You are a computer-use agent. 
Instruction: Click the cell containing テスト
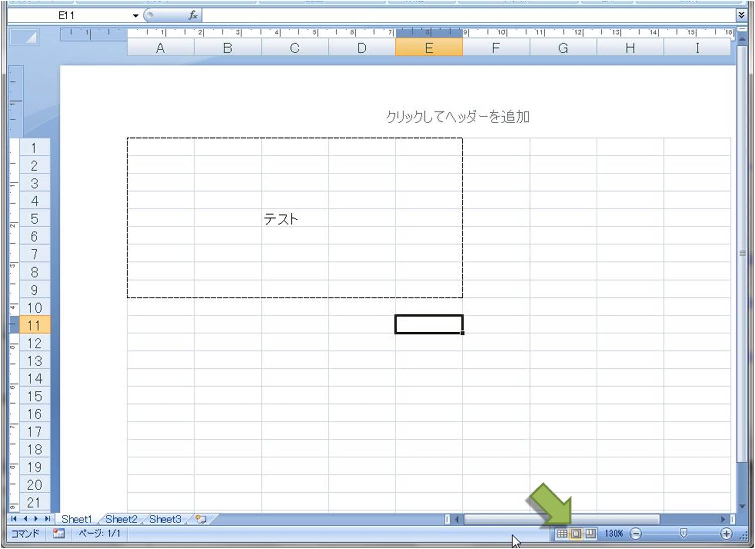(x=295, y=219)
